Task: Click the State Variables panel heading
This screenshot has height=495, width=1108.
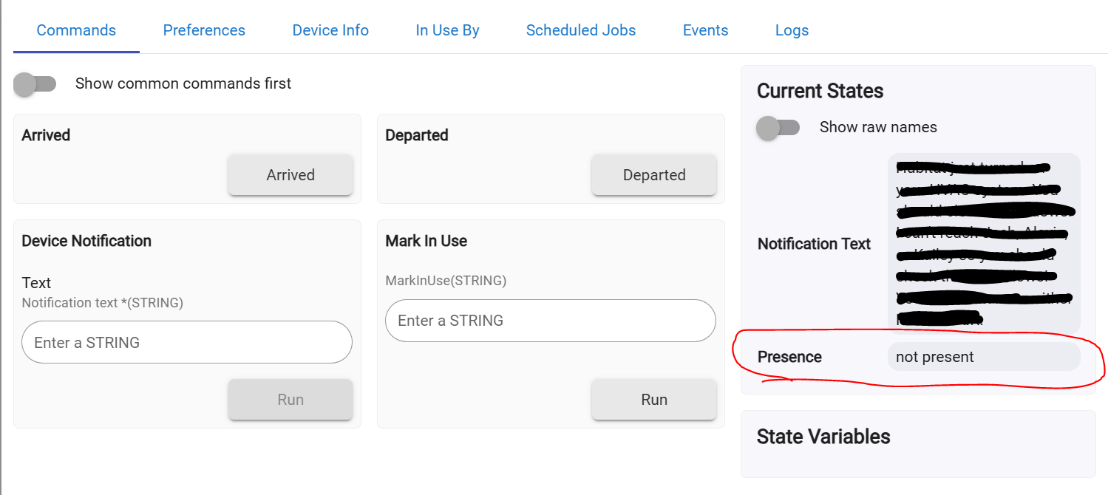Action: [823, 437]
